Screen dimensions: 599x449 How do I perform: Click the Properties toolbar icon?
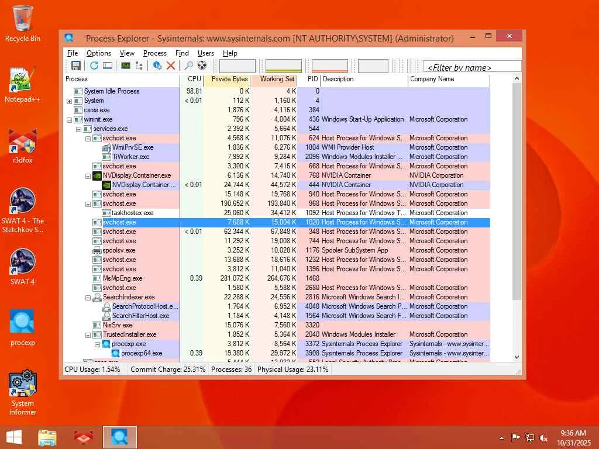[157, 65]
